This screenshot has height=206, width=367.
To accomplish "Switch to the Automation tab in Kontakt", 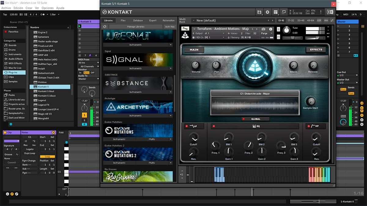I will tap(169, 20).
